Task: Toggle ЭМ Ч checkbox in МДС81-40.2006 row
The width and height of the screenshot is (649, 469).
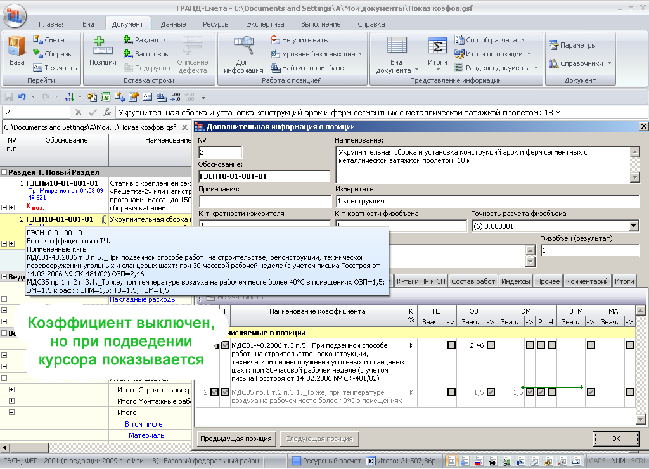Action: [551, 345]
